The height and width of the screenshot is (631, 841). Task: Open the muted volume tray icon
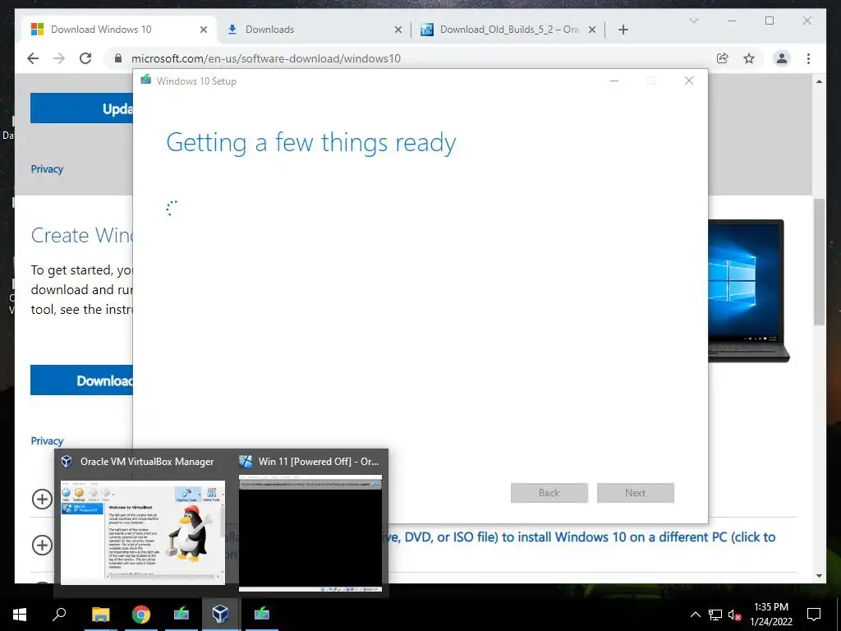tap(734, 615)
